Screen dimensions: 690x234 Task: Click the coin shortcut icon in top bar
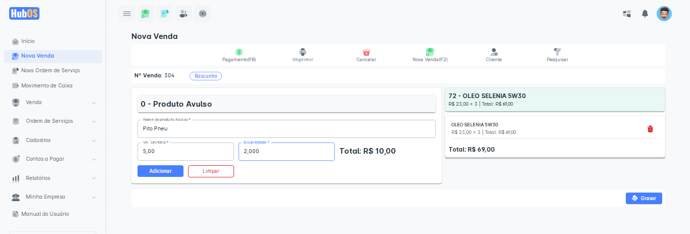(202, 14)
